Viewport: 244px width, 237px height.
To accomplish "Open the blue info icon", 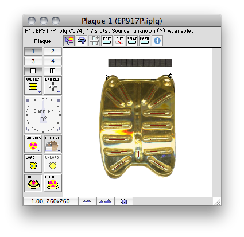I will point(157,41).
